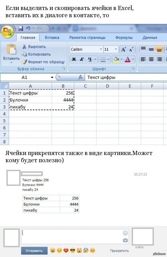Attach photo with camera icon

125,240
